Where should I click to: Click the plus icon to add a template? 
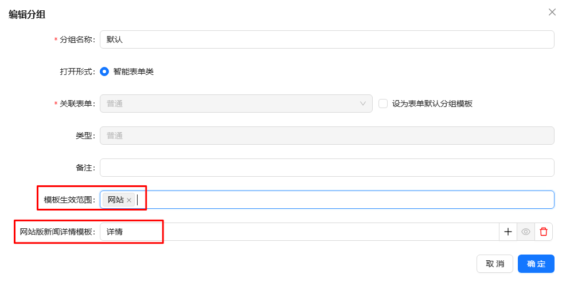[508, 232]
